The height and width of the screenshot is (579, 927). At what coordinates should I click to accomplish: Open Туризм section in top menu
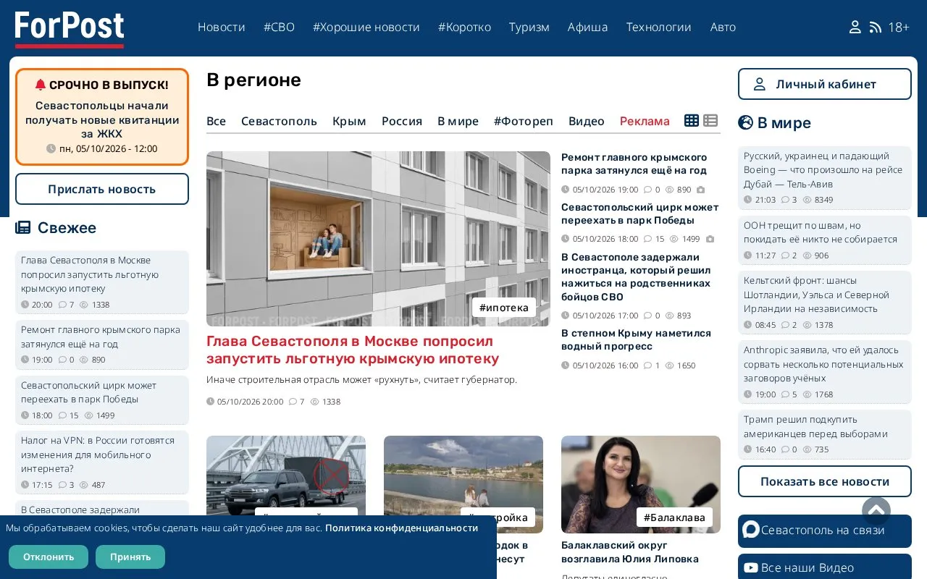coord(529,27)
